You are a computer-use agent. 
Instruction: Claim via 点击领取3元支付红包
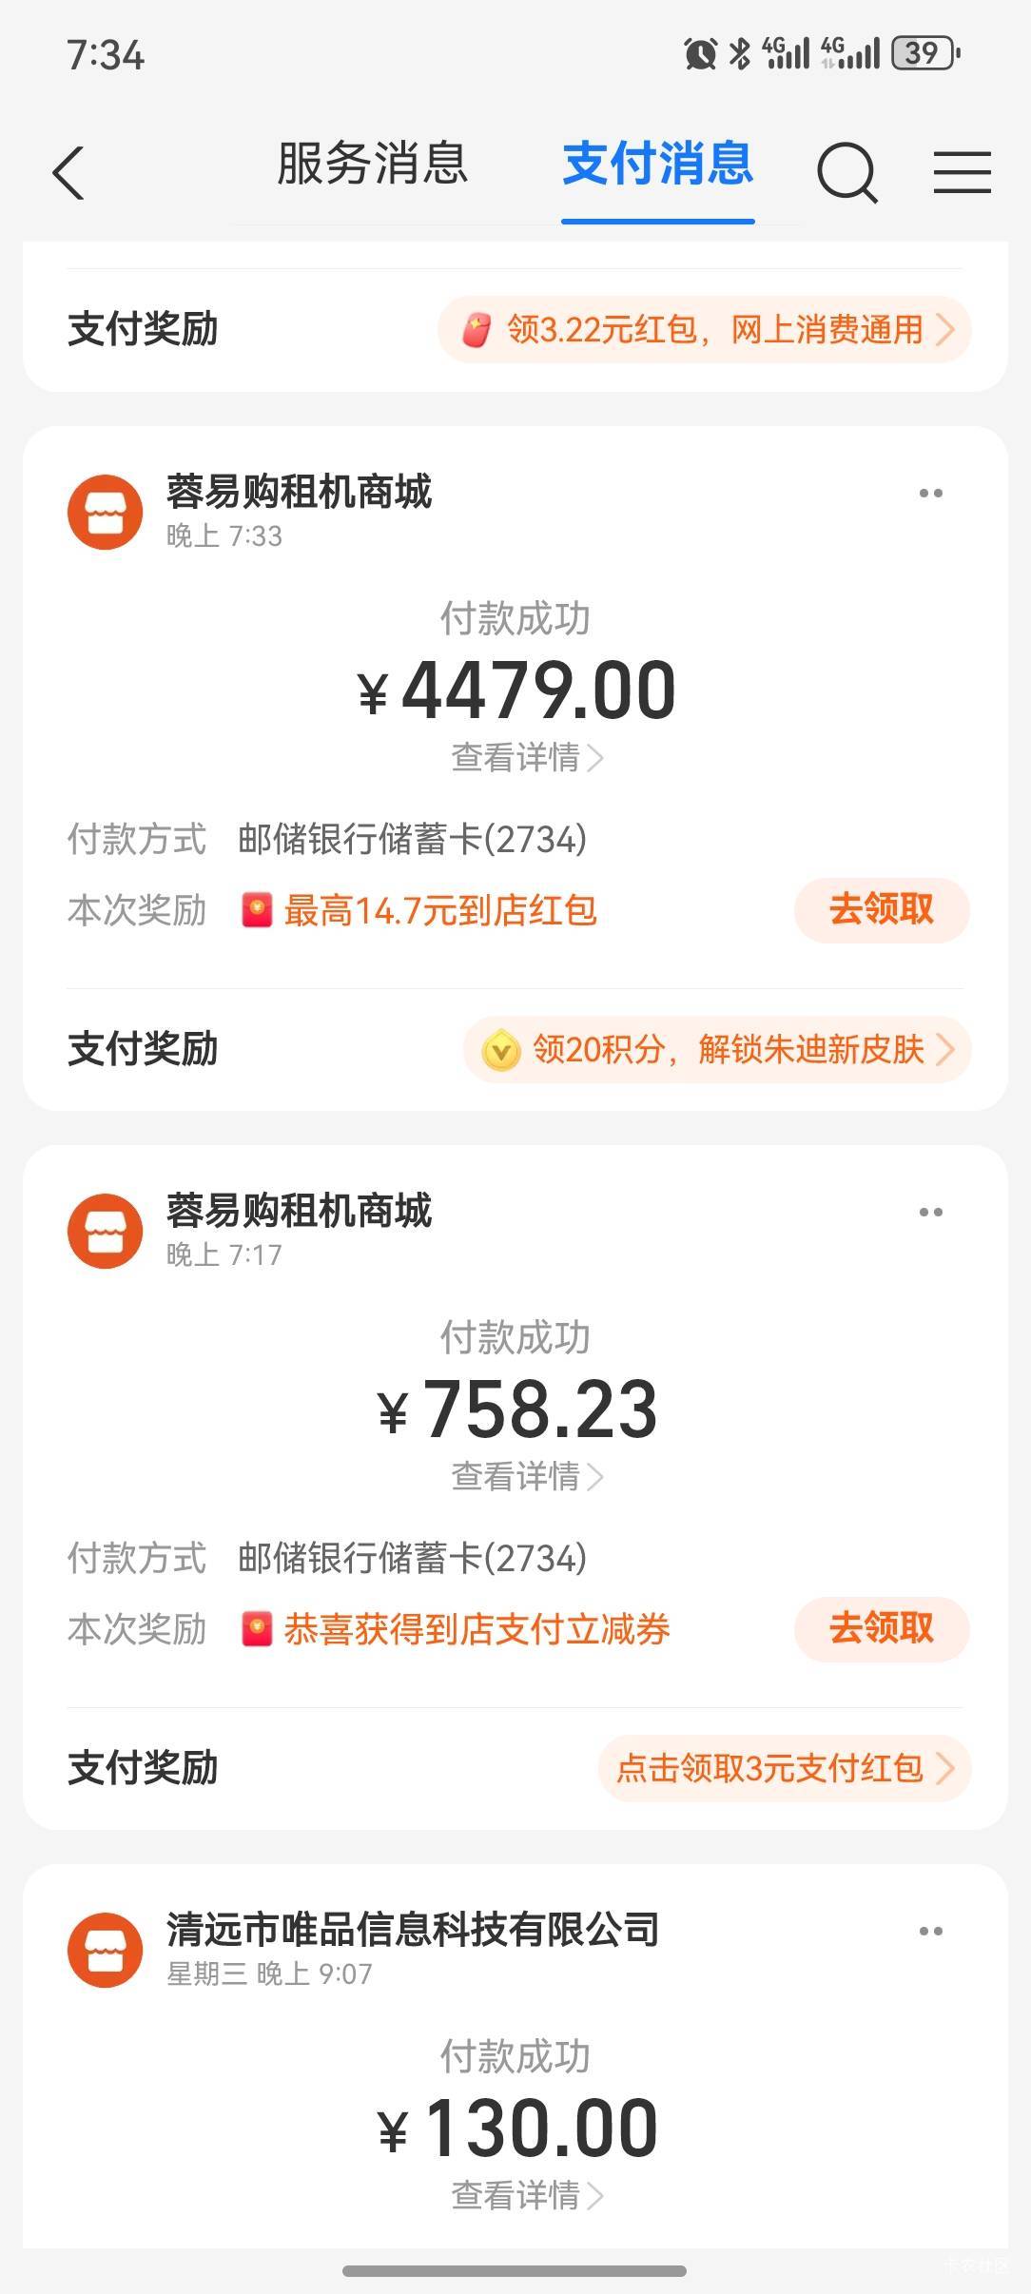[784, 1769]
